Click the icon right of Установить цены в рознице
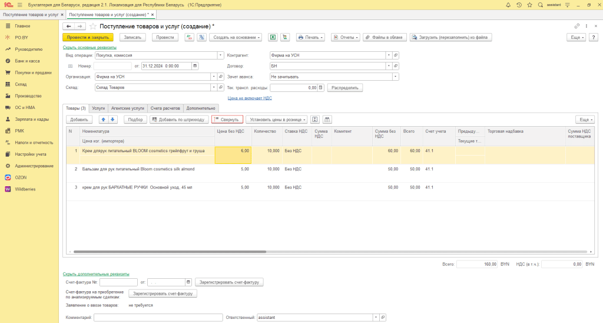The height and width of the screenshot is (323, 603). [314, 120]
